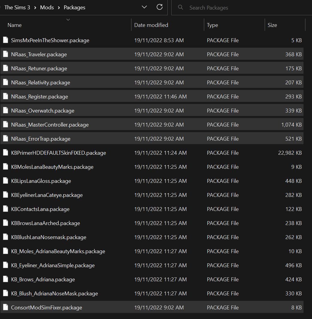Click the KB_Moles_AdrianaBeautyMarks.package file icon
This screenshot has width=312, height=319.
pos(5,251)
